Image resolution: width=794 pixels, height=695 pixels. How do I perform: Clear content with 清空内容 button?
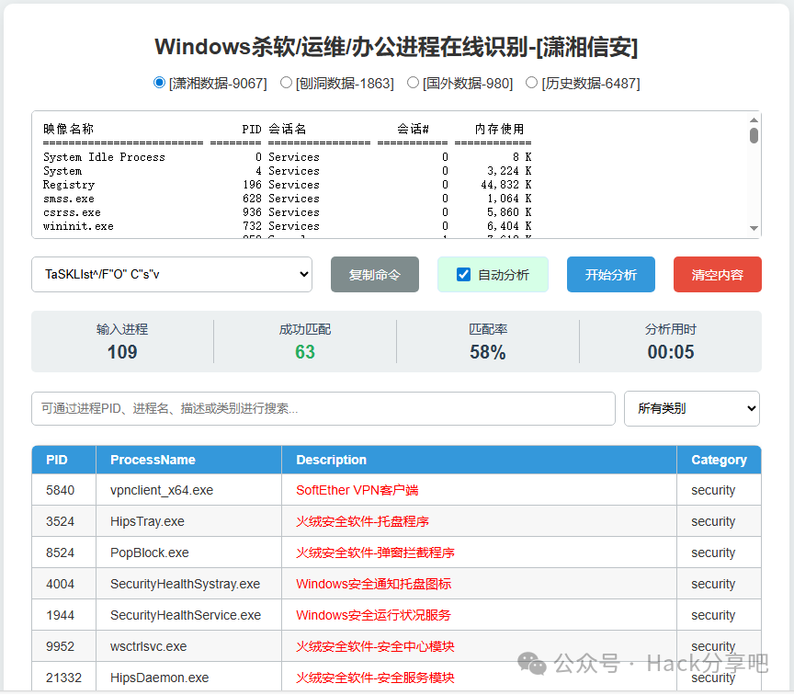[x=718, y=275]
